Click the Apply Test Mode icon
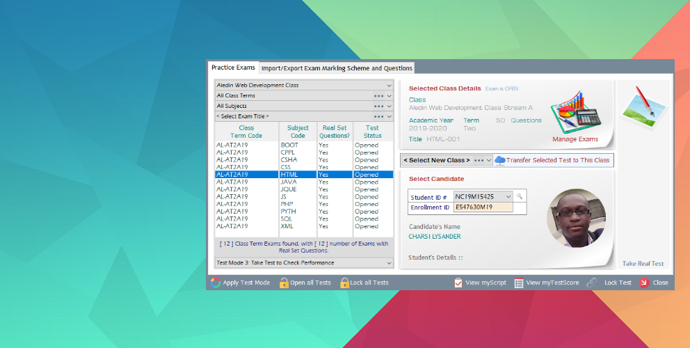This screenshot has height=348, width=690. point(216,283)
